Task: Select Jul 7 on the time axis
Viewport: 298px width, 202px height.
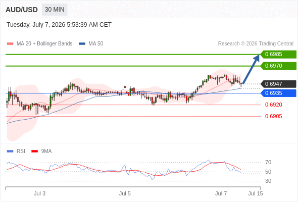Action: tap(221, 193)
